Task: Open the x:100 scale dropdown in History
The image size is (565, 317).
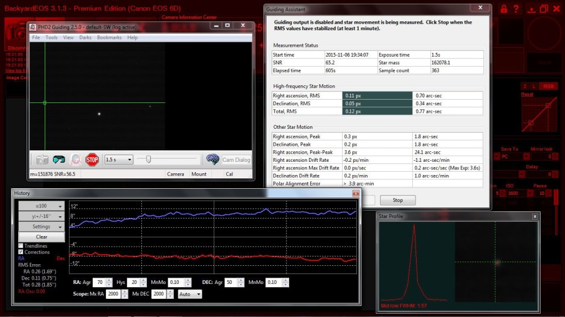Action: tap(41, 206)
